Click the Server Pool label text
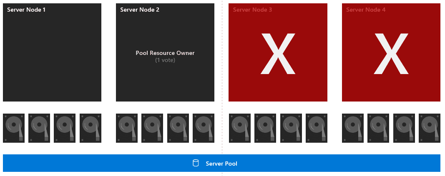This screenshot has height=176, width=445. coord(221,164)
